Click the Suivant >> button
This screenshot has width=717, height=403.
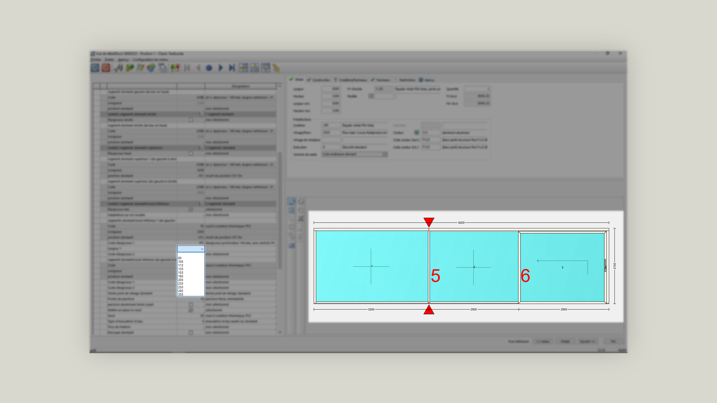pyautogui.click(x=588, y=341)
